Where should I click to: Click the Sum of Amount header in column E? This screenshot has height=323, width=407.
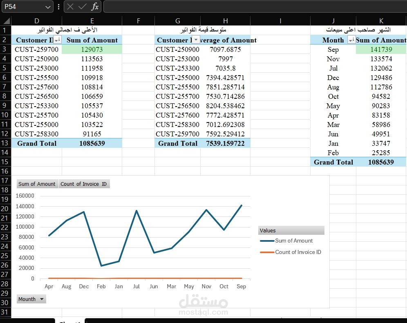point(92,40)
